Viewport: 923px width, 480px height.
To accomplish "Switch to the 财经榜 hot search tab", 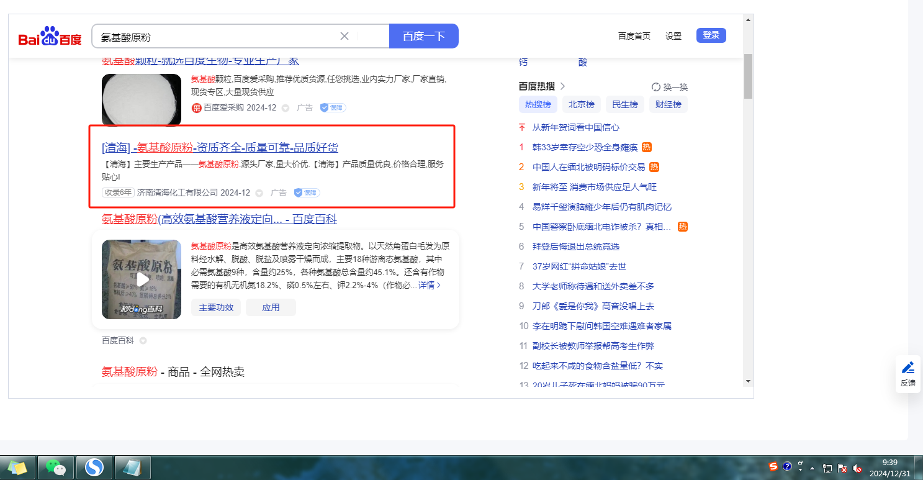I will click(669, 104).
